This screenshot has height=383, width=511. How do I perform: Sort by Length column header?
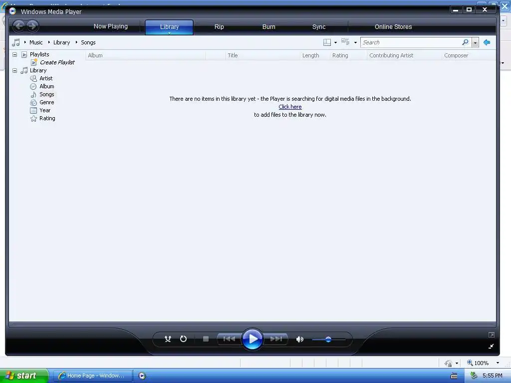[315, 55]
